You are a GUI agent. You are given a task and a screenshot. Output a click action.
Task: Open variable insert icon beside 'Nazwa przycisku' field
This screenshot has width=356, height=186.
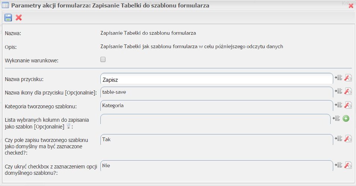(338, 78)
